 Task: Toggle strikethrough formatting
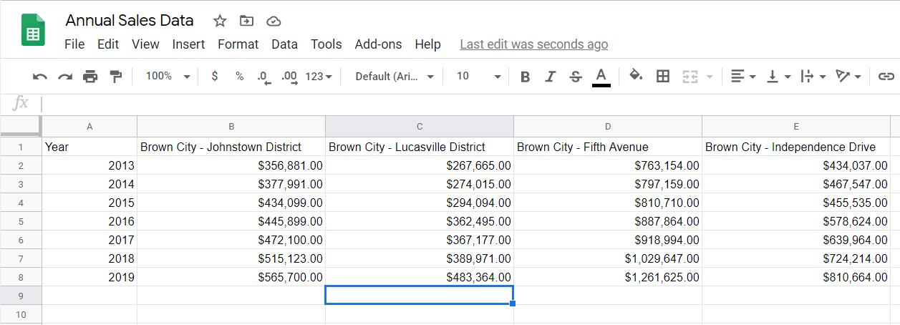coord(576,77)
